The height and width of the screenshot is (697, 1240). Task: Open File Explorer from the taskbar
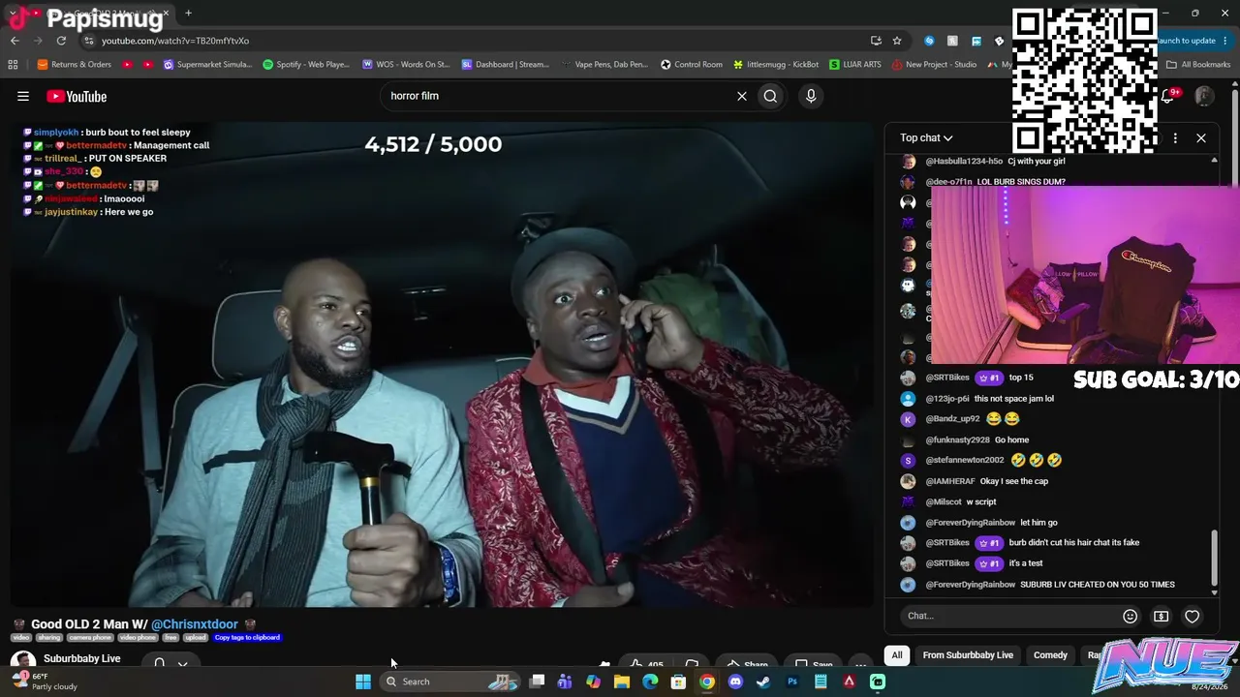pos(622,682)
